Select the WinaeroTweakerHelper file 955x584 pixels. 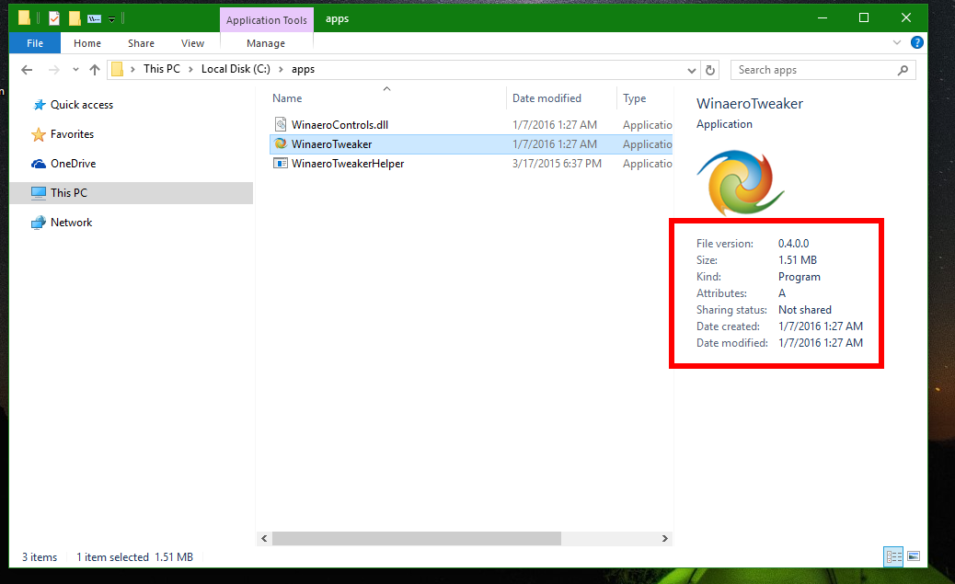tap(350, 163)
